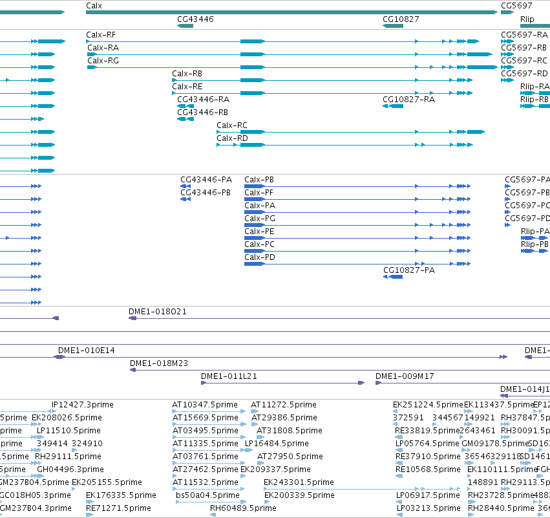Select the Rlip-PA protein label

tap(535, 232)
